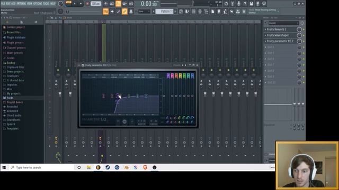This screenshot has width=339, height=190.
Task: Expand Plugin presets folder
Action: [x=13, y=43]
